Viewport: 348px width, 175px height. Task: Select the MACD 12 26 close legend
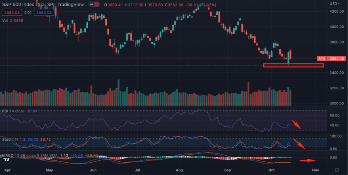point(30,155)
